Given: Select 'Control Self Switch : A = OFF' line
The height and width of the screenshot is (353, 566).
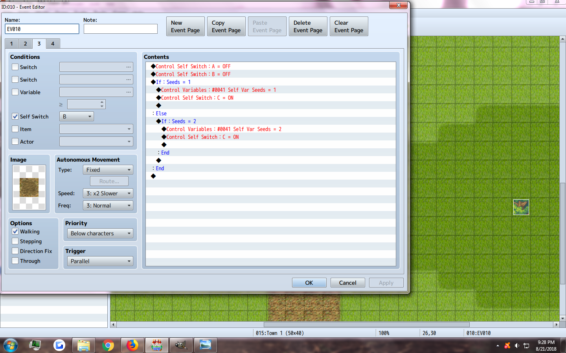Looking at the screenshot, I should 271,66.
